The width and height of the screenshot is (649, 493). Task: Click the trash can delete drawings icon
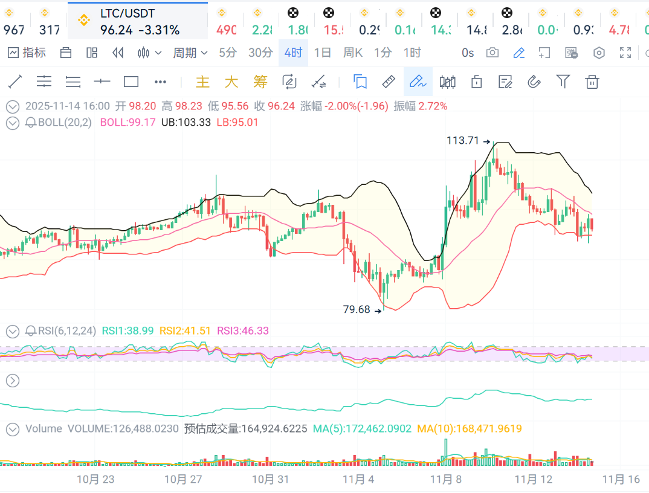click(x=593, y=82)
